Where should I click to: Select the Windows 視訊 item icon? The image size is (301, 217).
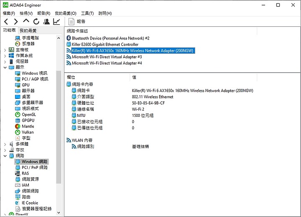[x=18, y=73]
